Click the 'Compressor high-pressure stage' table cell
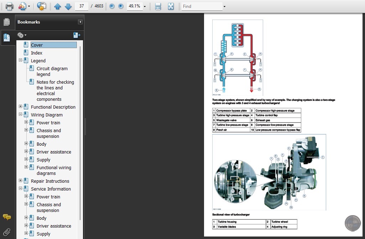The image size is (365, 239). [278, 110]
